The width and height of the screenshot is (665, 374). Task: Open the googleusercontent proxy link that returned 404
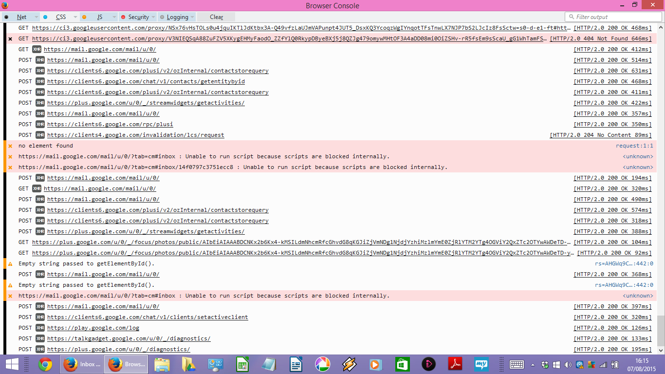(290, 38)
